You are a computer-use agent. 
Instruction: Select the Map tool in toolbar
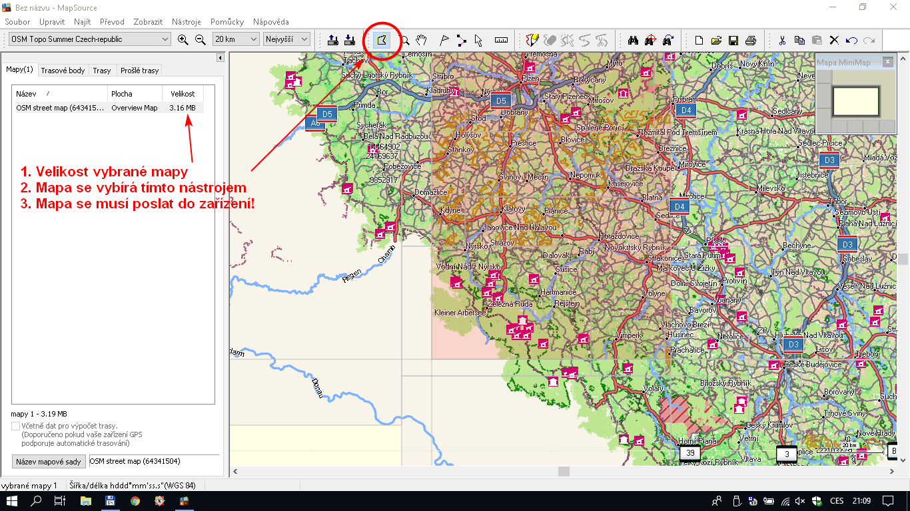382,40
